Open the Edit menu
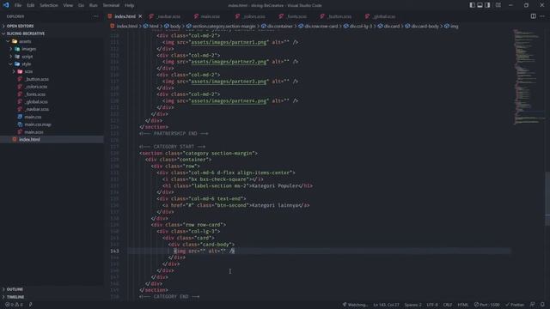This screenshot has height=309, width=550. pyautogui.click(x=31, y=5)
